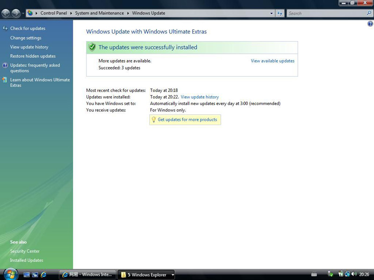
Task: Click Switch between windows quick launch icon
Action: pos(35,275)
